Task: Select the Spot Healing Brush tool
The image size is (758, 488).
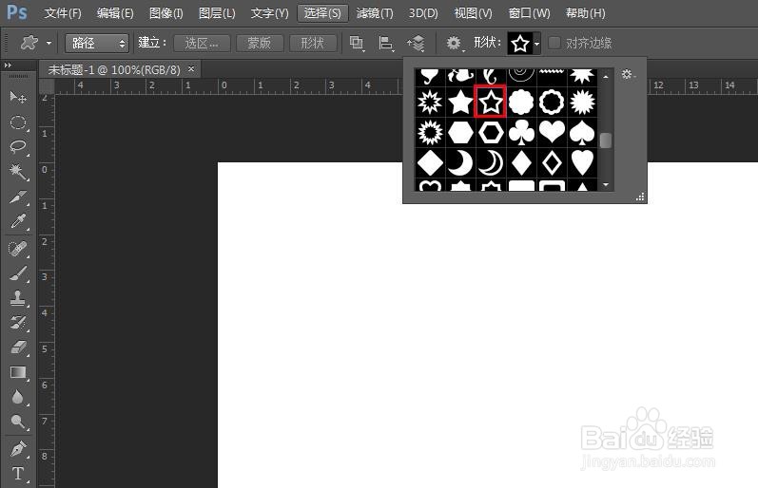Action: click(x=18, y=249)
